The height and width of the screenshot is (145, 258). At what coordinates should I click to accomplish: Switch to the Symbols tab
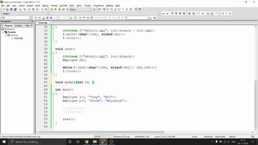(19, 26)
